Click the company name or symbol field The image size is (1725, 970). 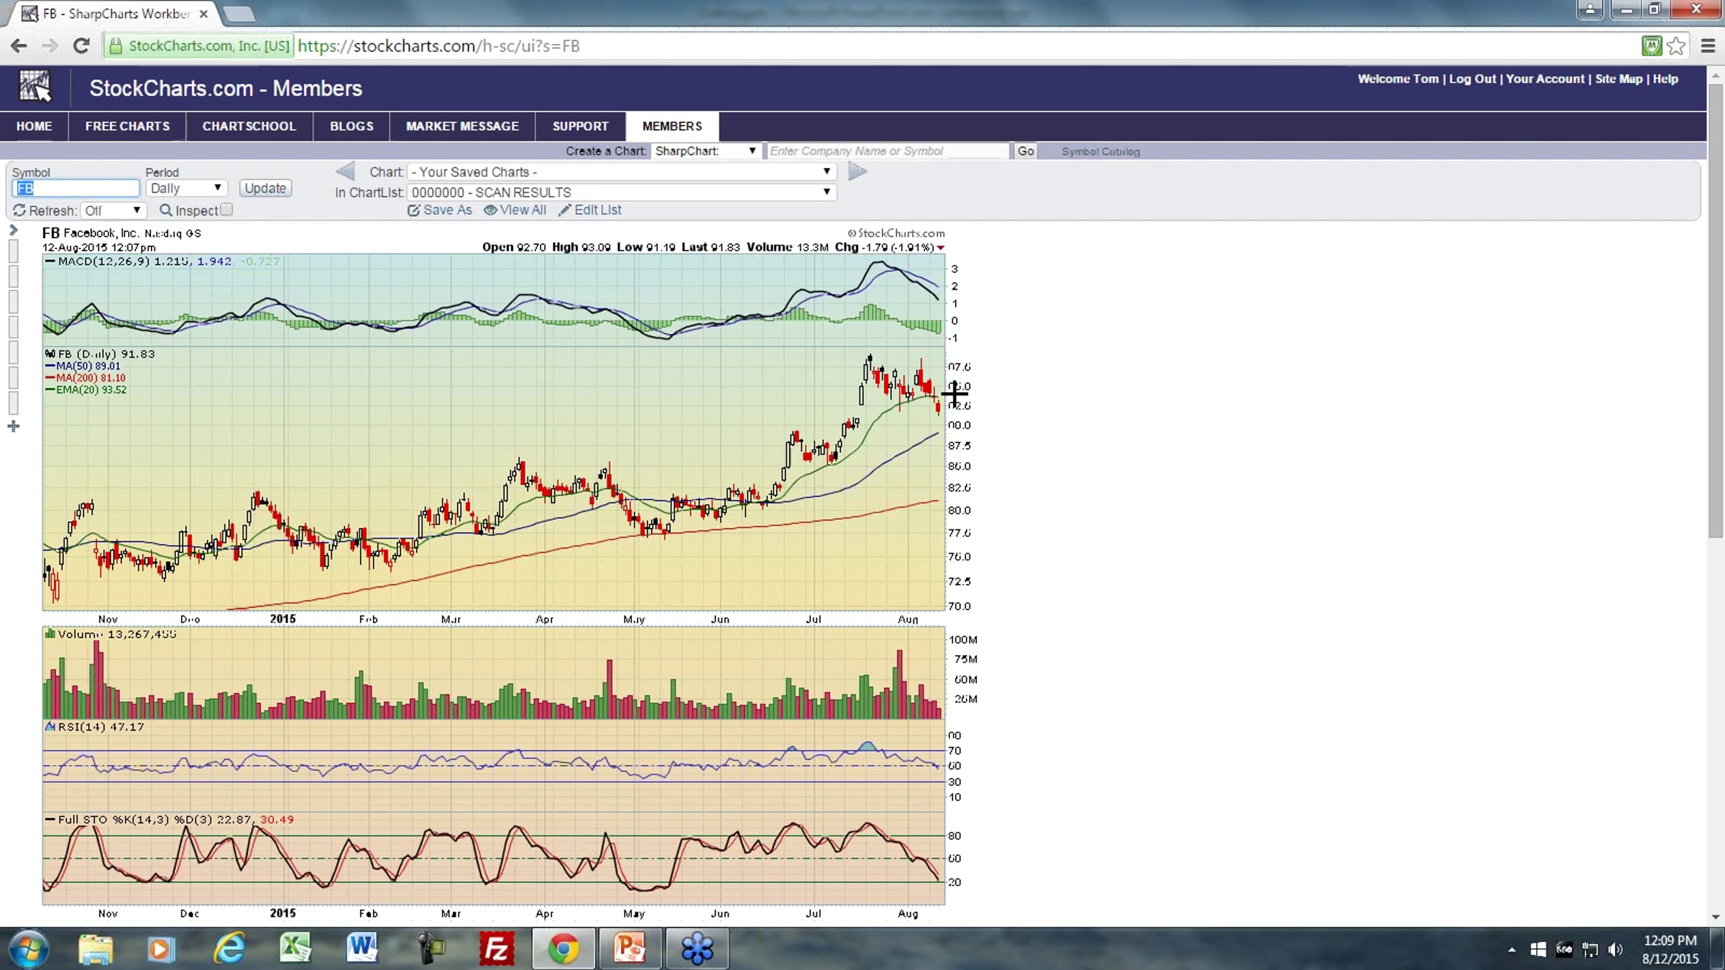tap(888, 151)
